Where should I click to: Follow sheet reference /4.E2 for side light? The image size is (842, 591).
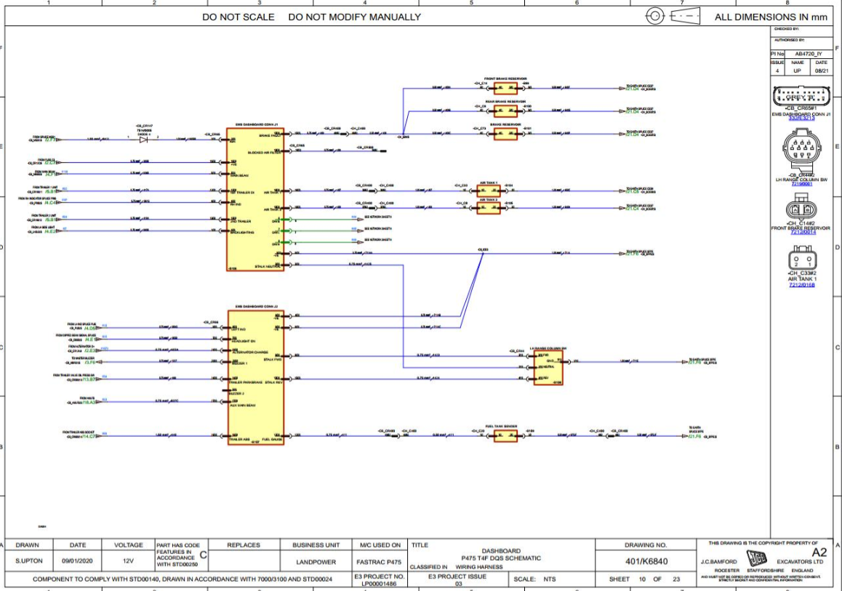50,231
